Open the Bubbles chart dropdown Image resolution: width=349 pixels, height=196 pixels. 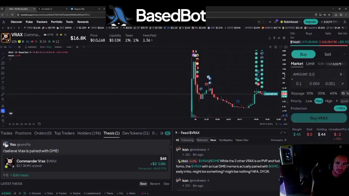click(x=59, y=47)
